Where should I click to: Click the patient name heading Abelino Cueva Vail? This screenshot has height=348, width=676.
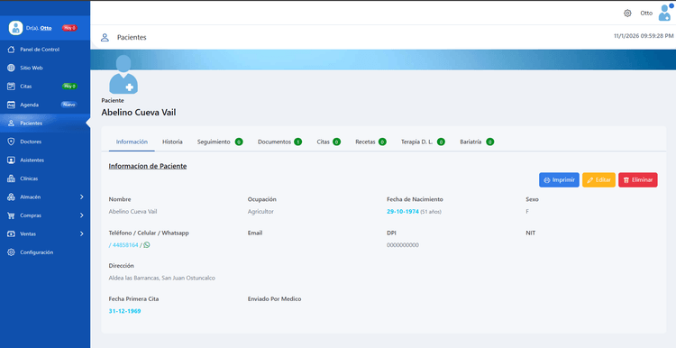(x=139, y=113)
